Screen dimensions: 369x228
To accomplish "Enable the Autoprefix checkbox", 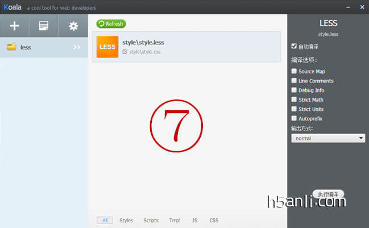I will click(x=294, y=118).
